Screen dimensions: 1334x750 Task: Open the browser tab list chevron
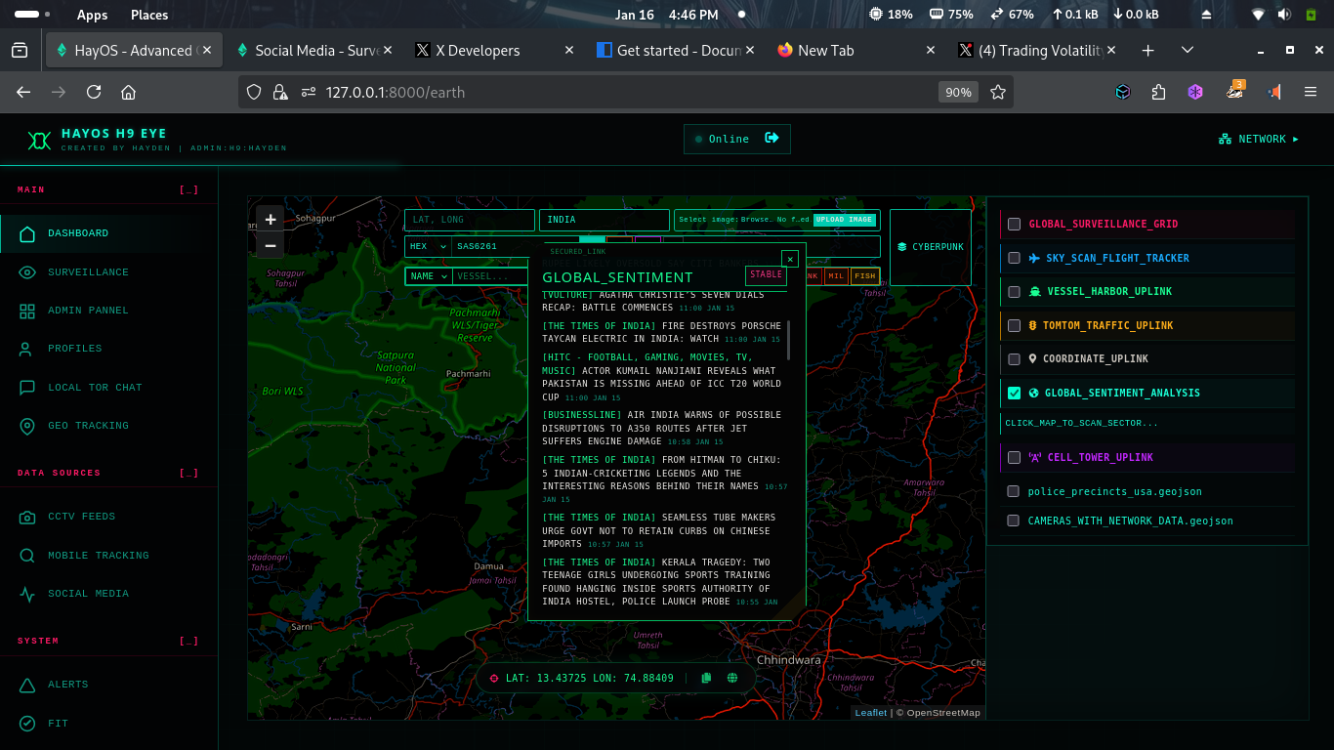(1187, 49)
